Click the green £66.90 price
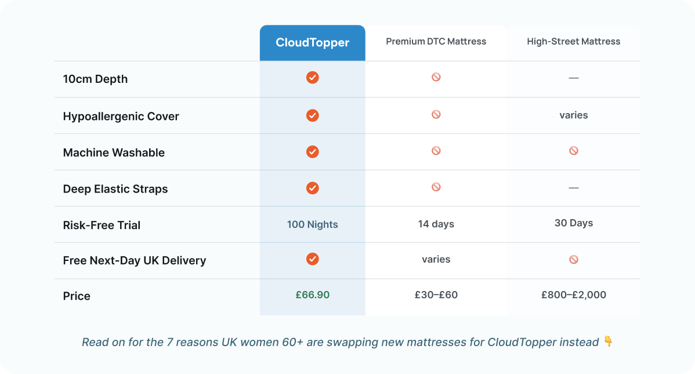The height and width of the screenshot is (374, 695). tap(313, 295)
